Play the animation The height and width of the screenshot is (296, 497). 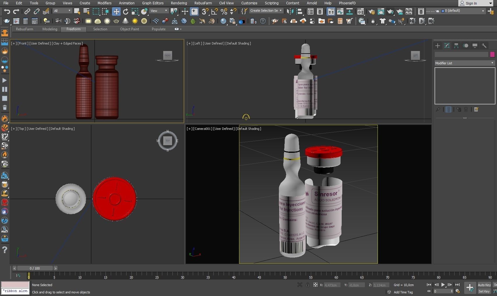443,285
